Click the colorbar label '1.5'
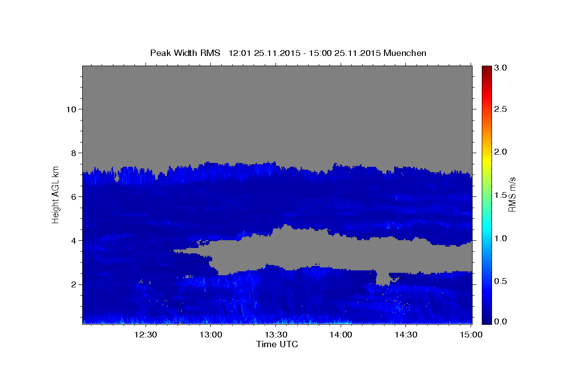The image size is (584, 389). (501, 195)
